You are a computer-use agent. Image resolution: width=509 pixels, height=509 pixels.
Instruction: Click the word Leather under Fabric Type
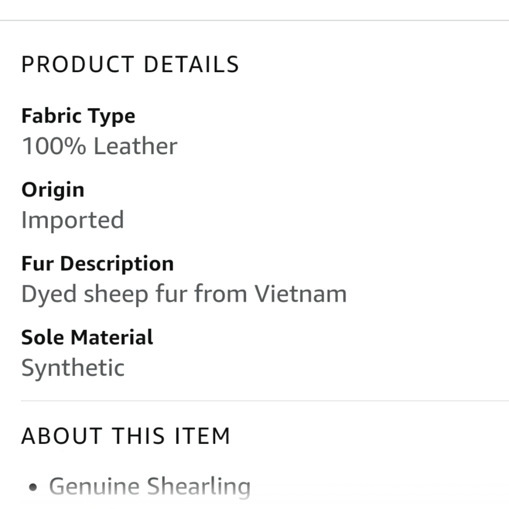tap(135, 147)
